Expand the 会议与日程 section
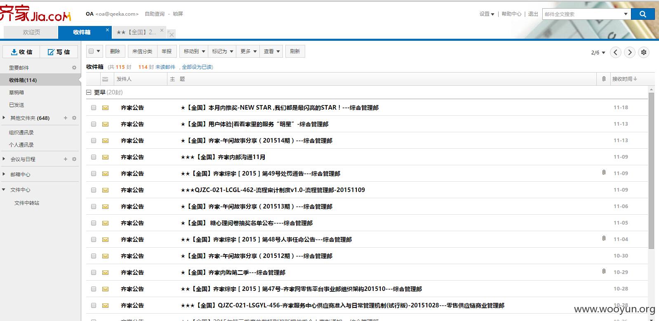Image resolution: width=659 pixels, height=321 pixels. [4, 159]
